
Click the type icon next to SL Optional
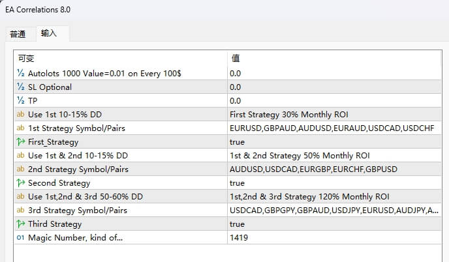tap(21, 87)
